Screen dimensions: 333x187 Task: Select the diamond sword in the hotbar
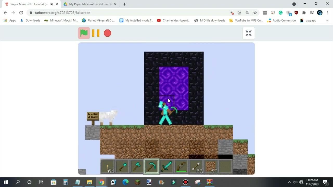tap(166, 166)
